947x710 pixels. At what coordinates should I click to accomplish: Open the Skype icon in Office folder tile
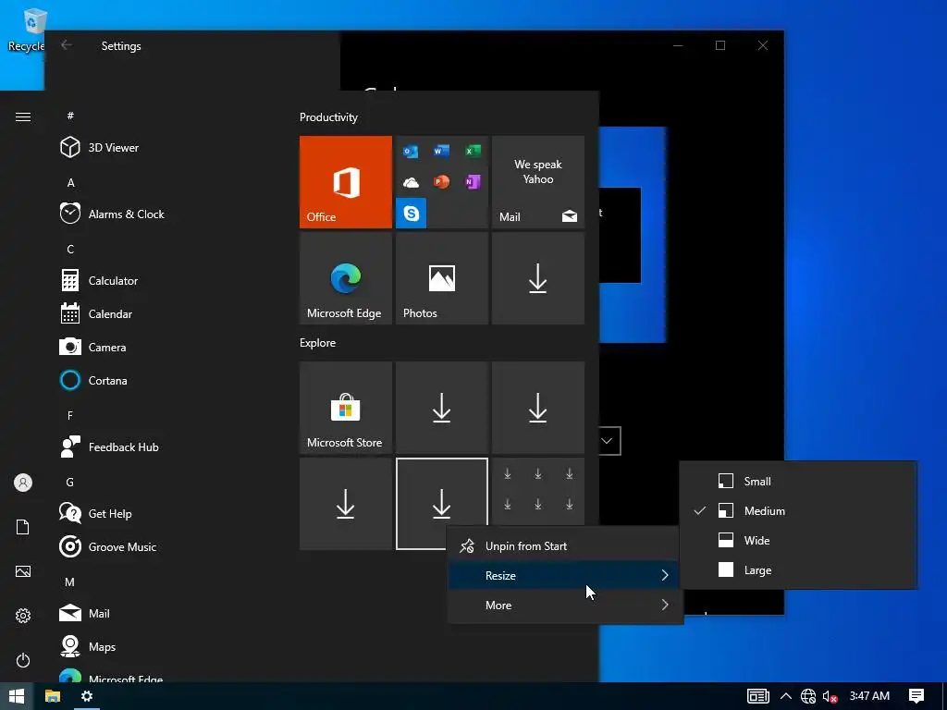pos(412,214)
